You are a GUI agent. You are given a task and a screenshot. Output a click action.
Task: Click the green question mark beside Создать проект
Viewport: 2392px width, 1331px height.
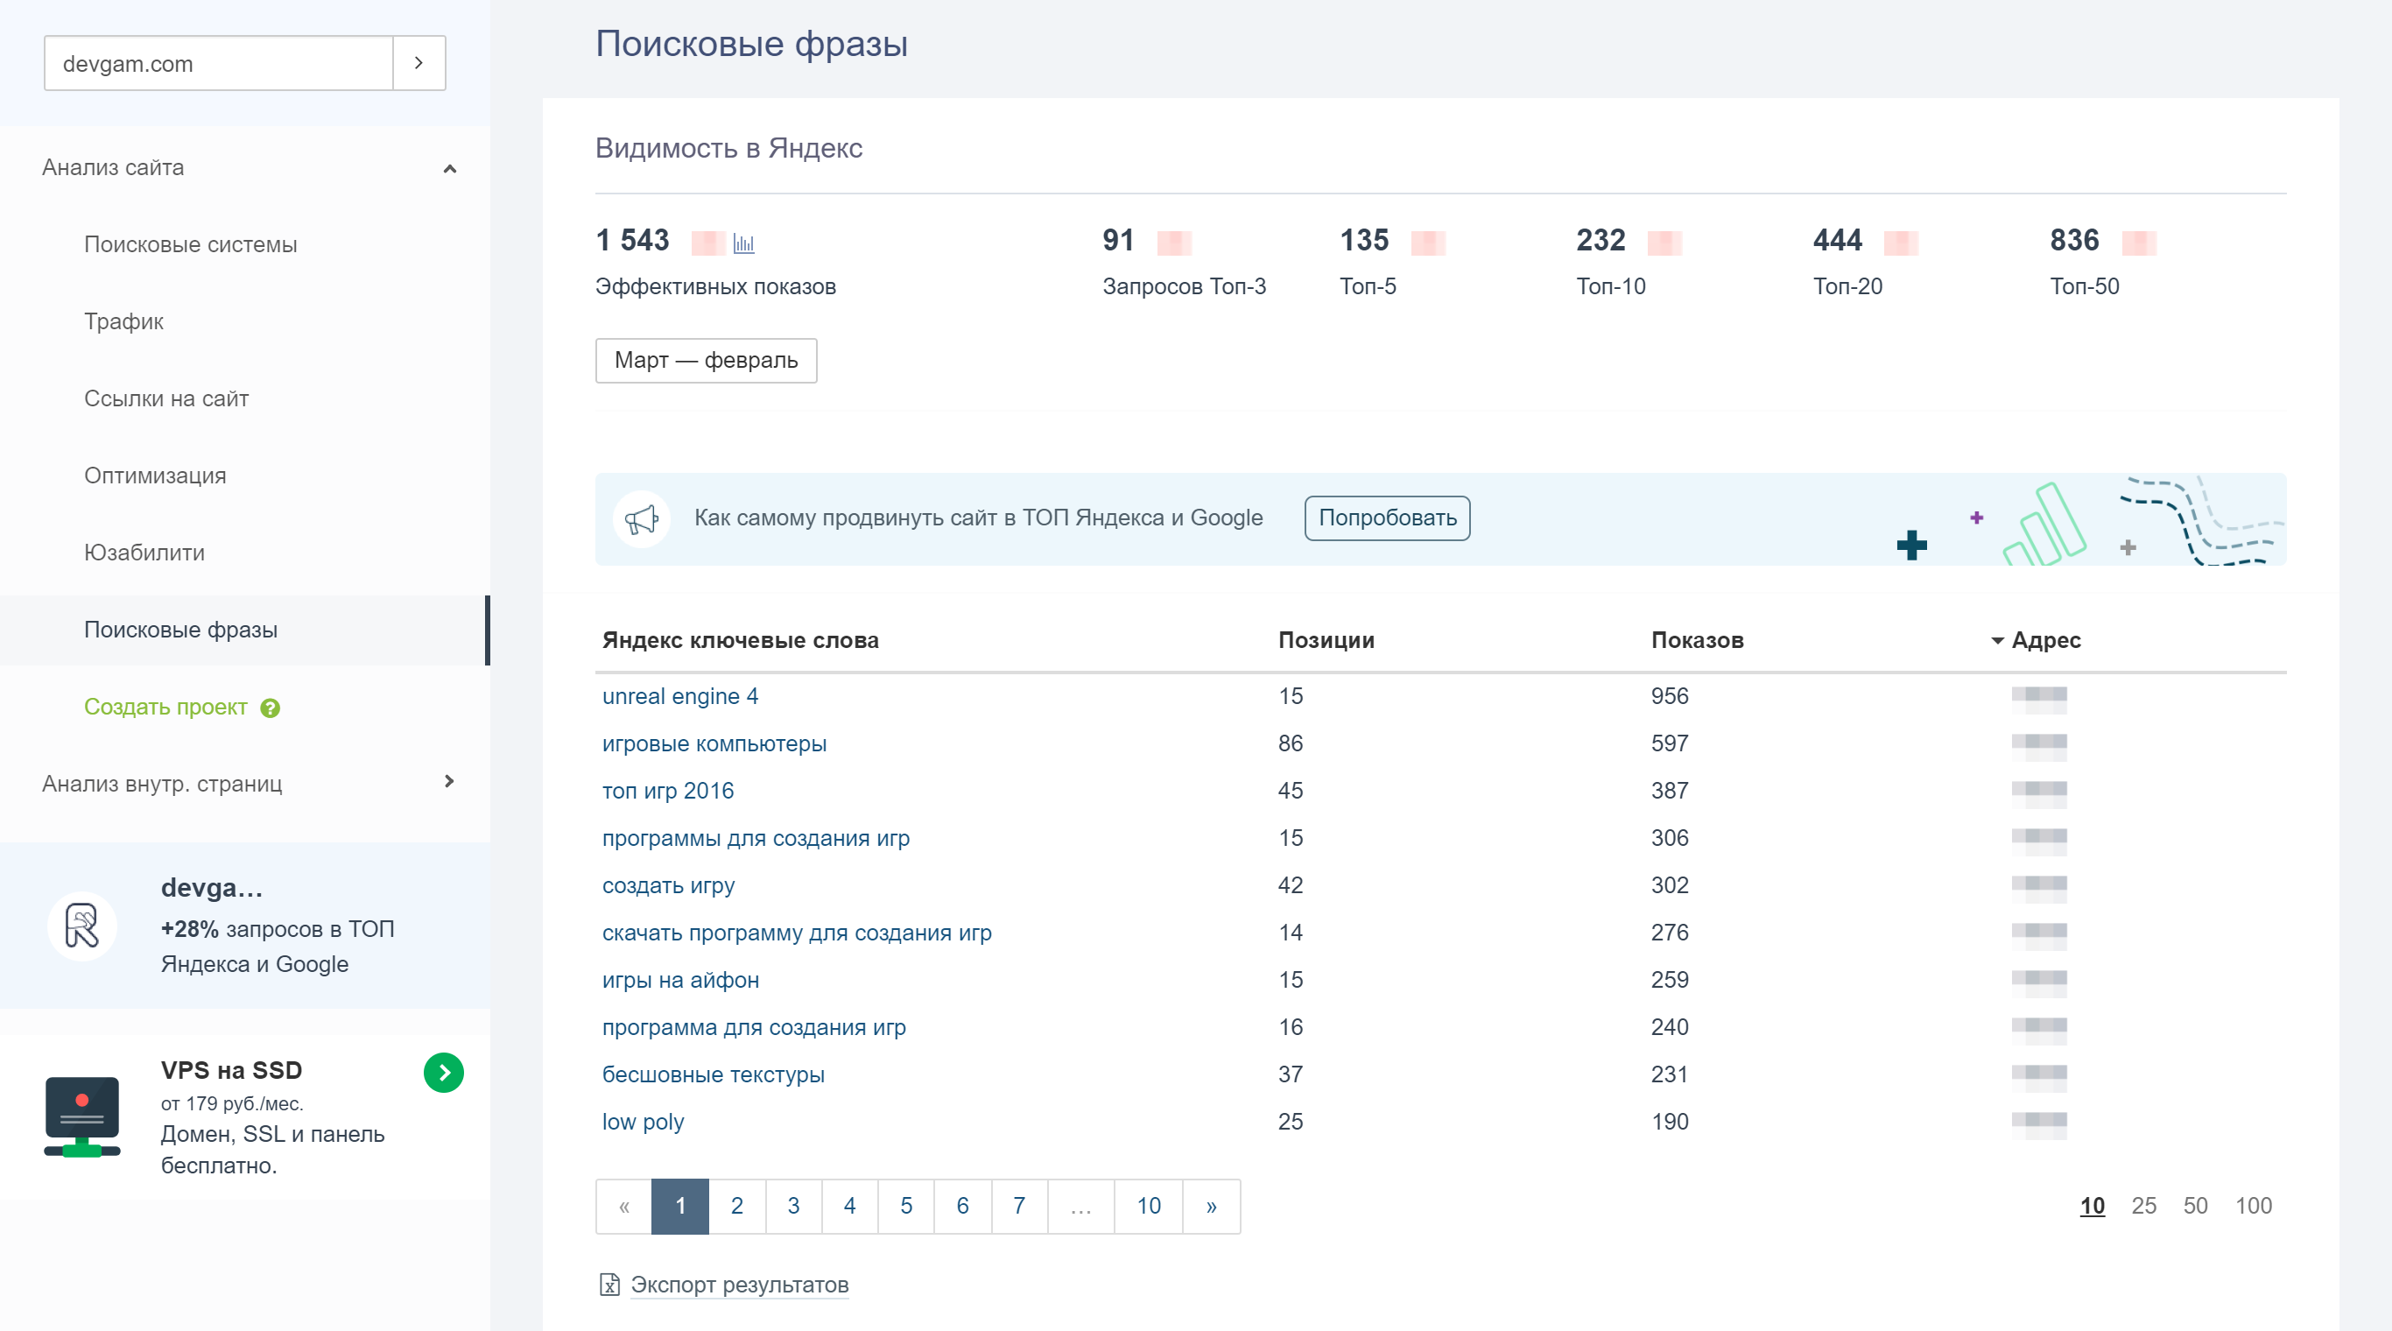(271, 708)
